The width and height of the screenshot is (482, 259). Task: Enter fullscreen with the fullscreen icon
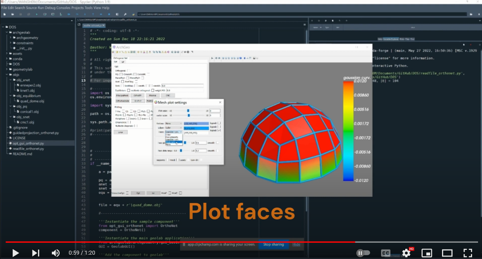(468, 253)
